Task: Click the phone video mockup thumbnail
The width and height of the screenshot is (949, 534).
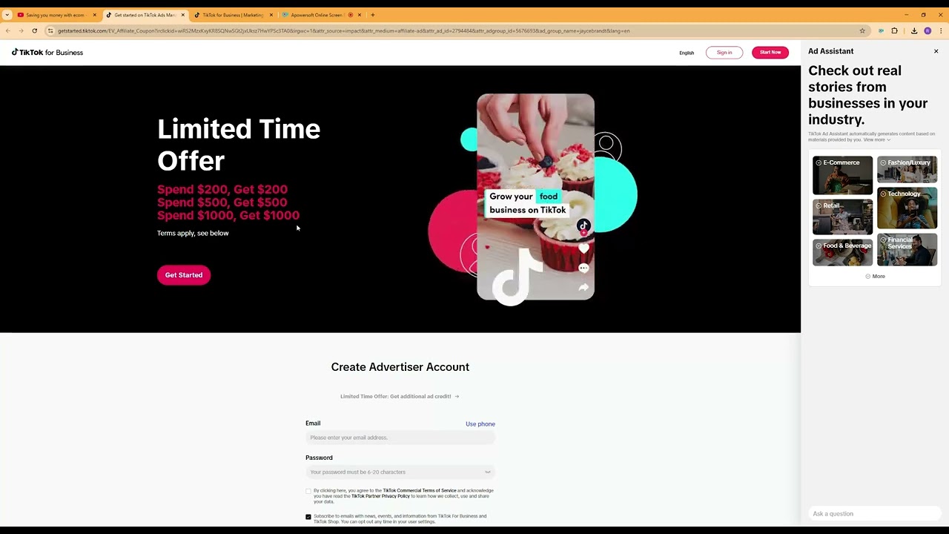Action: (535, 197)
